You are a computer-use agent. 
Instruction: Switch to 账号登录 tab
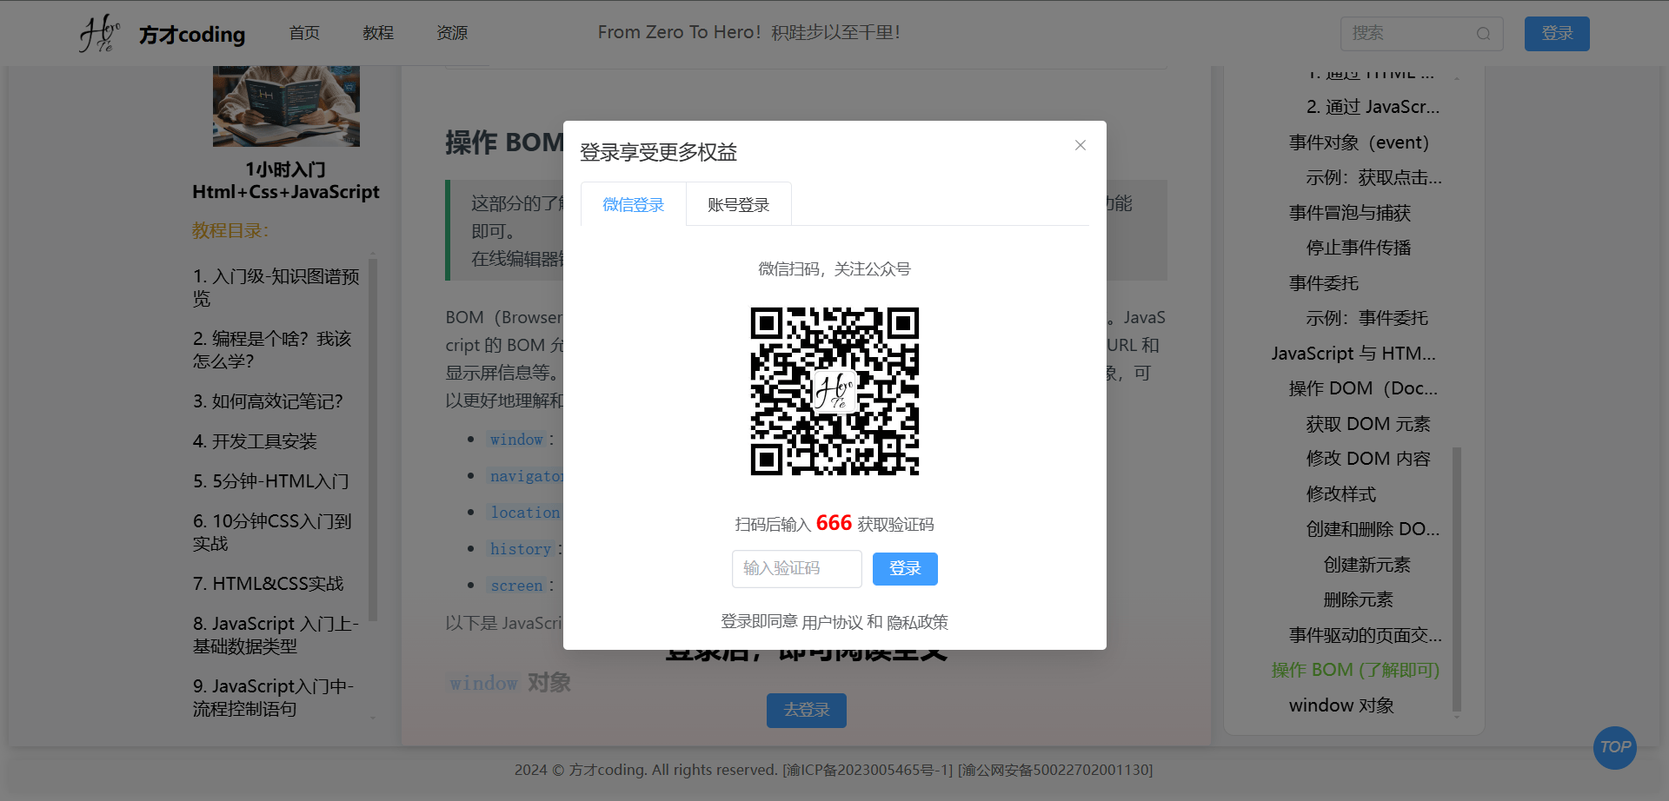pos(739,205)
